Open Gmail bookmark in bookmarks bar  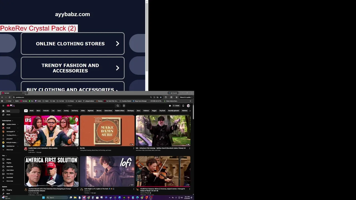[8, 101]
